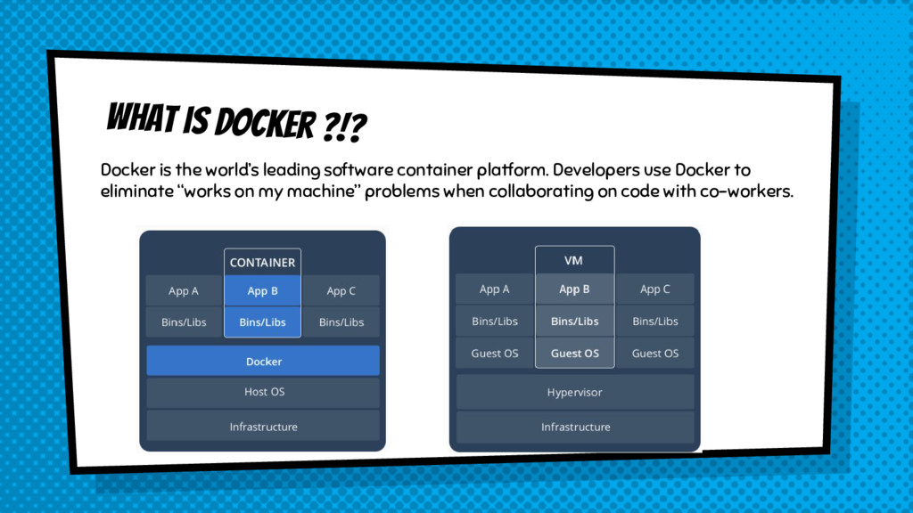Image resolution: width=913 pixels, height=513 pixels.
Task: Select the Guest OS box under VM App B
Action: pyautogui.click(x=574, y=353)
